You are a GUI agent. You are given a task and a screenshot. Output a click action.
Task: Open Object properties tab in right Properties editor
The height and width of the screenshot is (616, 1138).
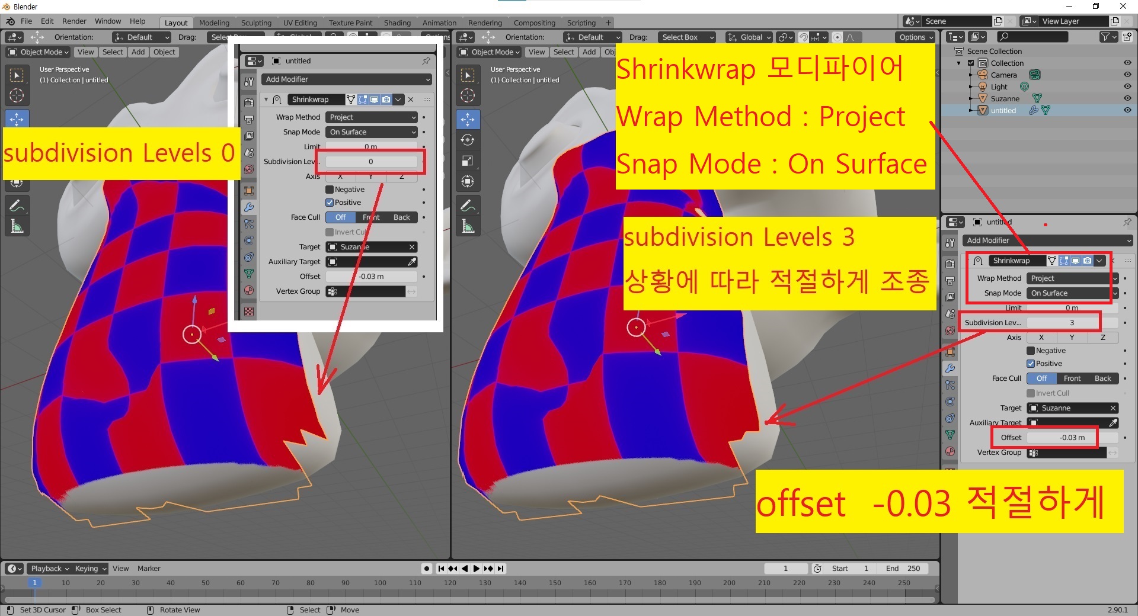click(950, 352)
